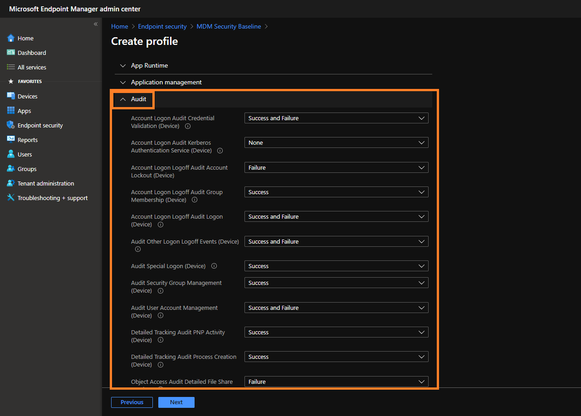This screenshot has height=416, width=581.
Task: Click the Tenant administration icon
Action: [x=11, y=183]
